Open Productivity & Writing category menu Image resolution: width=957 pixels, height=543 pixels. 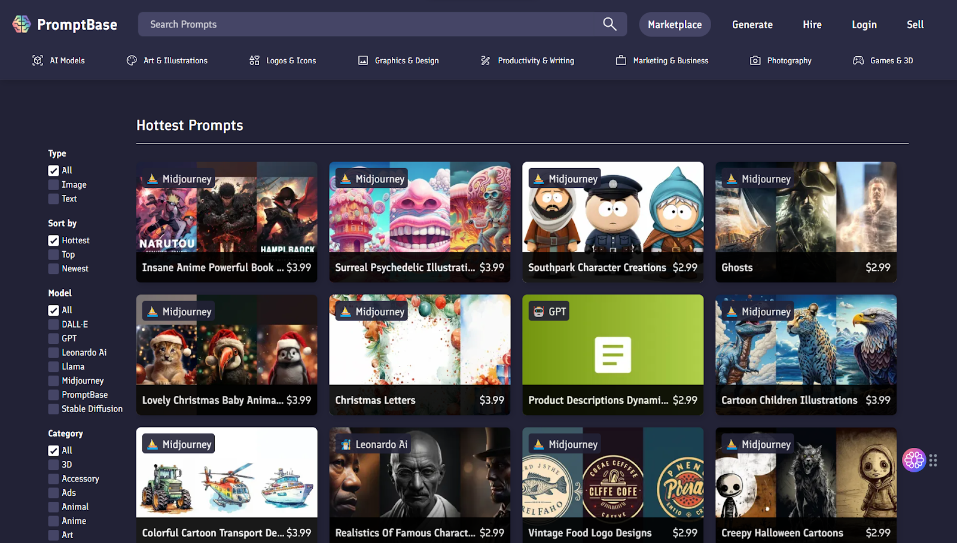pyautogui.click(x=528, y=60)
